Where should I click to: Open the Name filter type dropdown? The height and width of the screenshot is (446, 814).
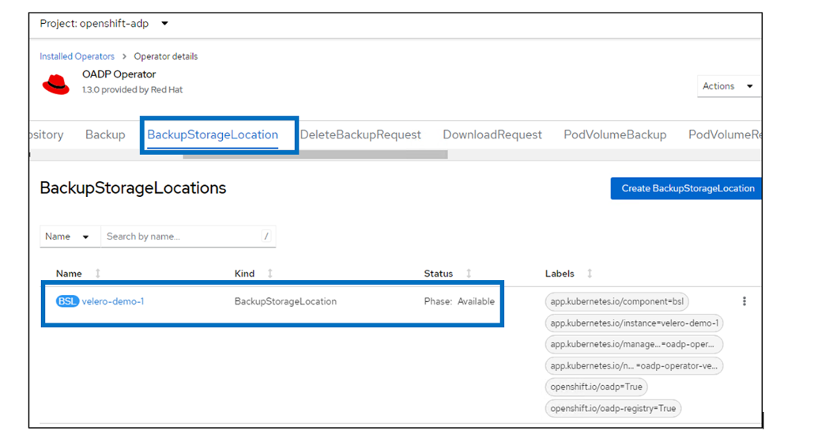[70, 236]
